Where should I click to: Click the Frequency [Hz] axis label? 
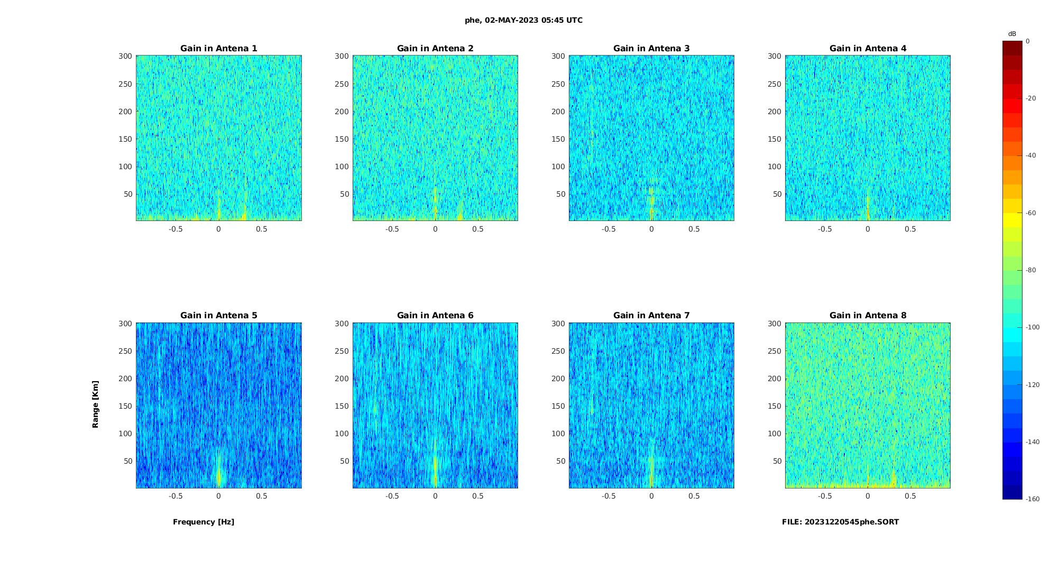[x=204, y=522]
